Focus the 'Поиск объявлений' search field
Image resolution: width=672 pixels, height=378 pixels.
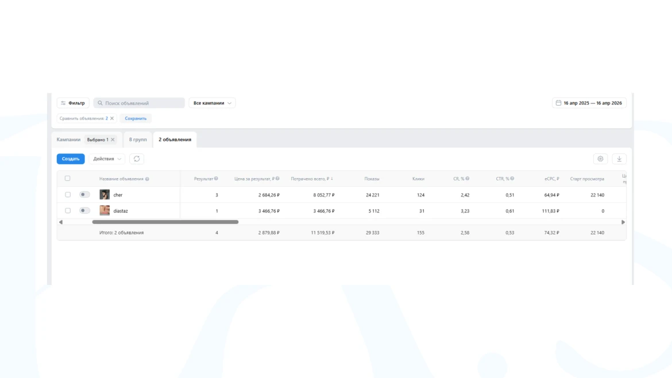tap(140, 103)
